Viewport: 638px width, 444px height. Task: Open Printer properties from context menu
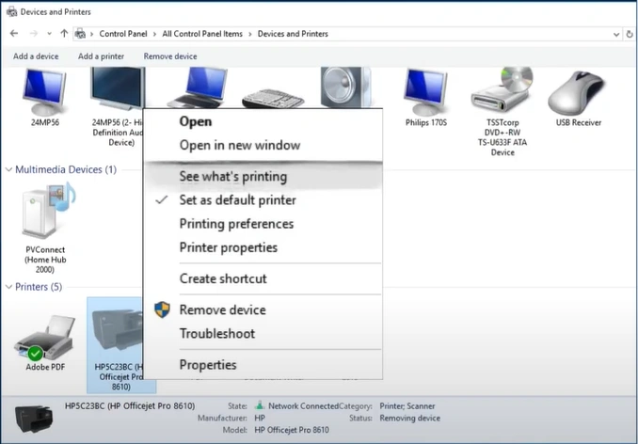click(x=228, y=247)
